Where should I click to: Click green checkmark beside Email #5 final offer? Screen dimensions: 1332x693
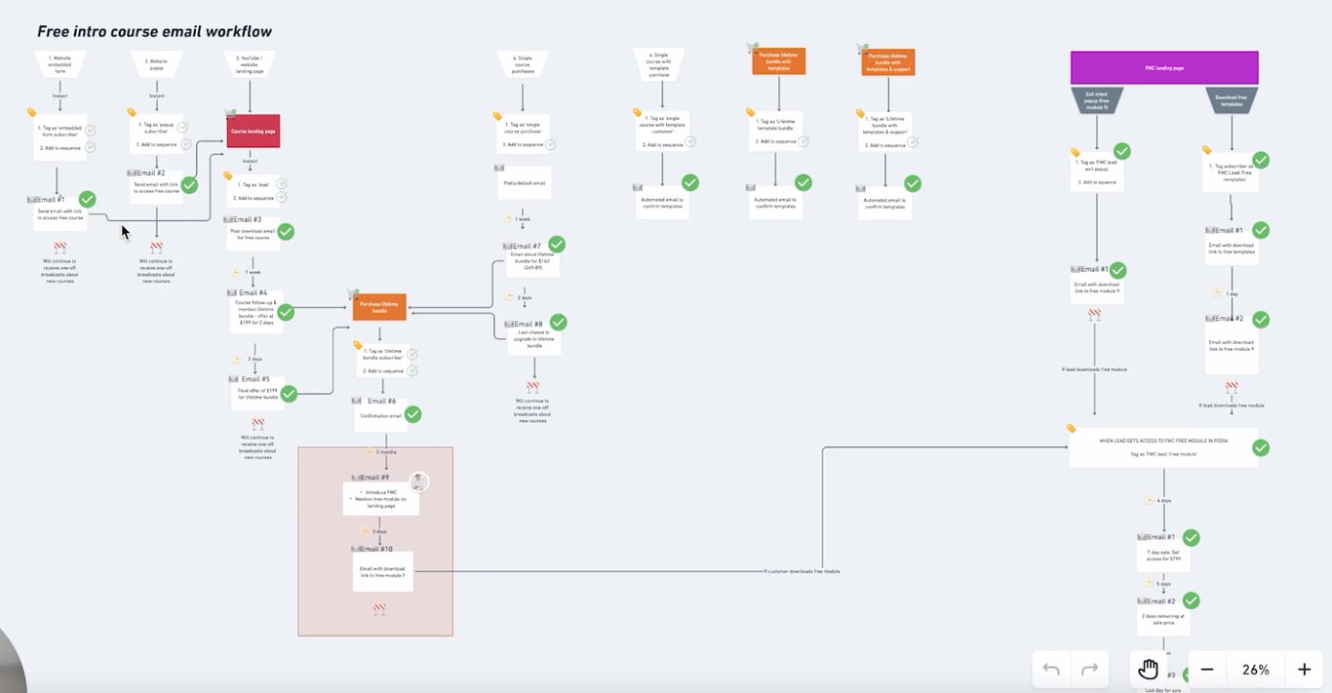[x=289, y=394]
